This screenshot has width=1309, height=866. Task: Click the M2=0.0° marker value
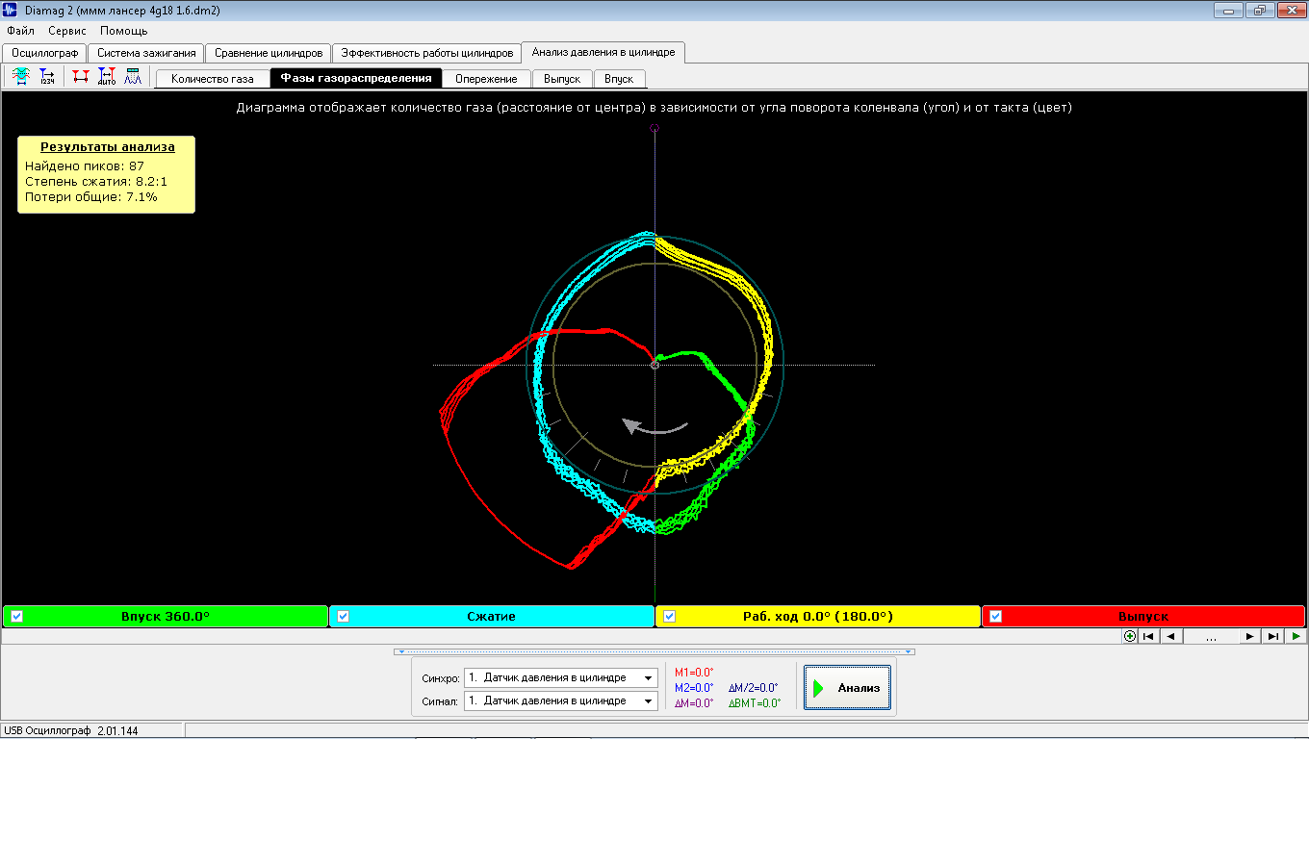694,688
